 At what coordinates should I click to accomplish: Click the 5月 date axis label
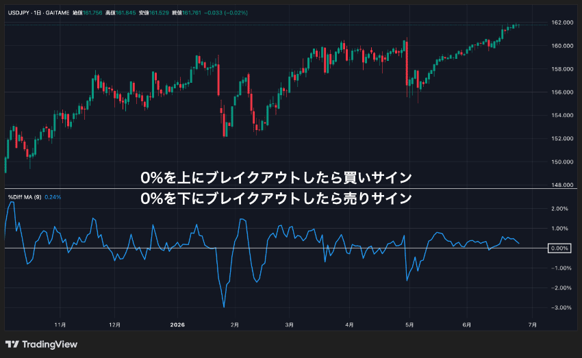pyautogui.click(x=409, y=324)
